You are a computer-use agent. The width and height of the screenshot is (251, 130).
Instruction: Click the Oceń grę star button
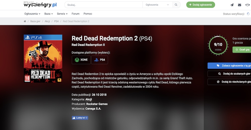(x=242, y=50)
